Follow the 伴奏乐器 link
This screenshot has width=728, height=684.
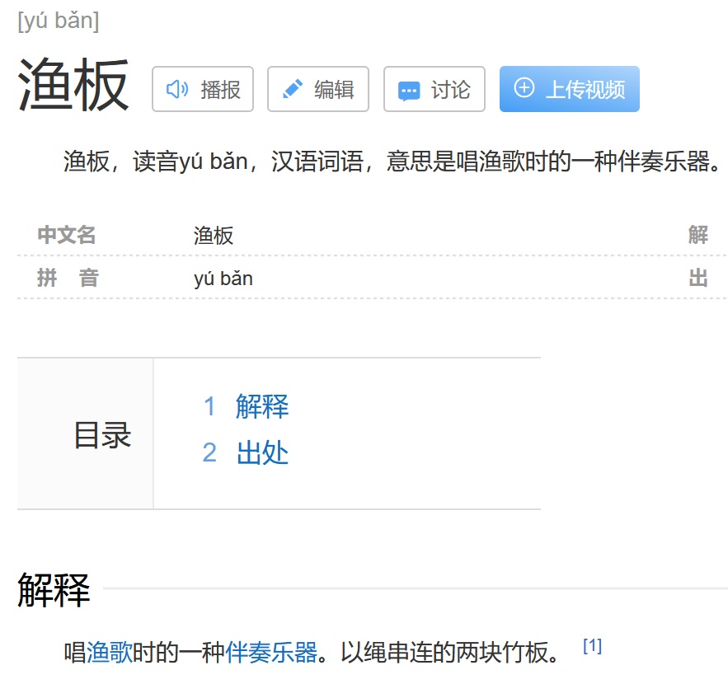click(x=271, y=654)
